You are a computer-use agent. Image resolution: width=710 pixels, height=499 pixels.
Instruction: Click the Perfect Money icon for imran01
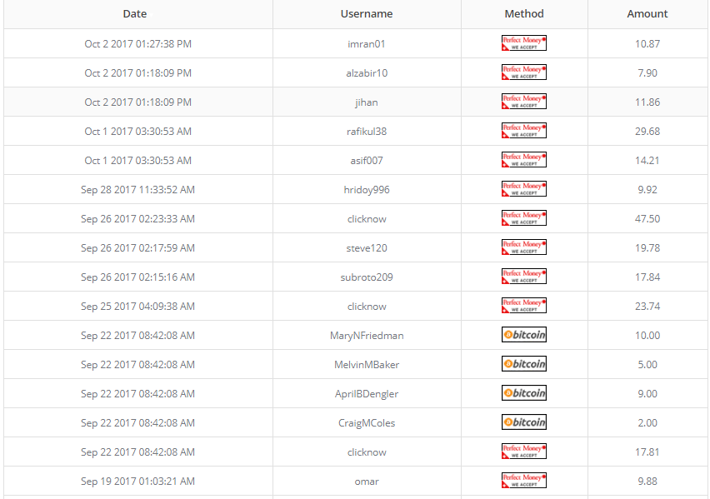[x=524, y=43]
